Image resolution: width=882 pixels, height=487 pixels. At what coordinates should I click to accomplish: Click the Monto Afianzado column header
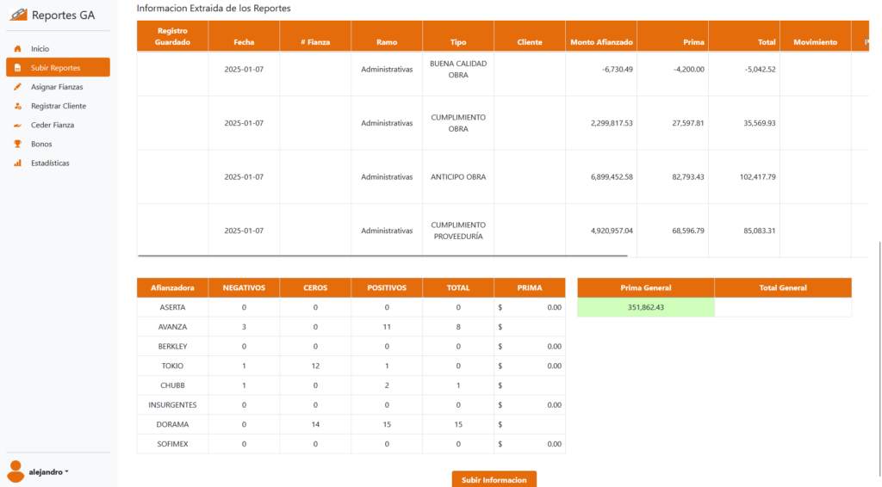coord(601,42)
